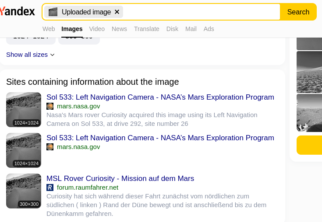Open the Disk tab
The width and height of the screenshot is (322, 222).
click(172, 29)
